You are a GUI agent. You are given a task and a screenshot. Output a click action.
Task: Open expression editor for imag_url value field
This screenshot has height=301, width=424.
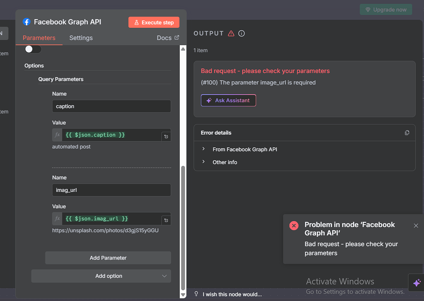[166, 220]
